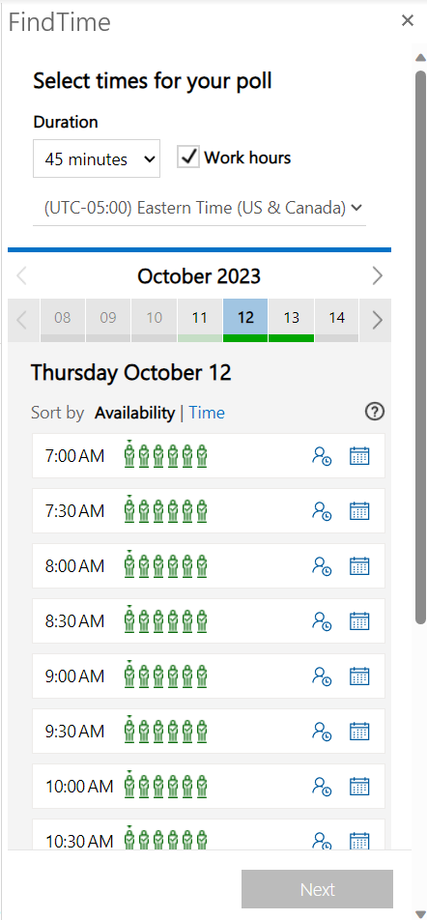Show attendee availability for 9:30 AM

click(x=322, y=732)
